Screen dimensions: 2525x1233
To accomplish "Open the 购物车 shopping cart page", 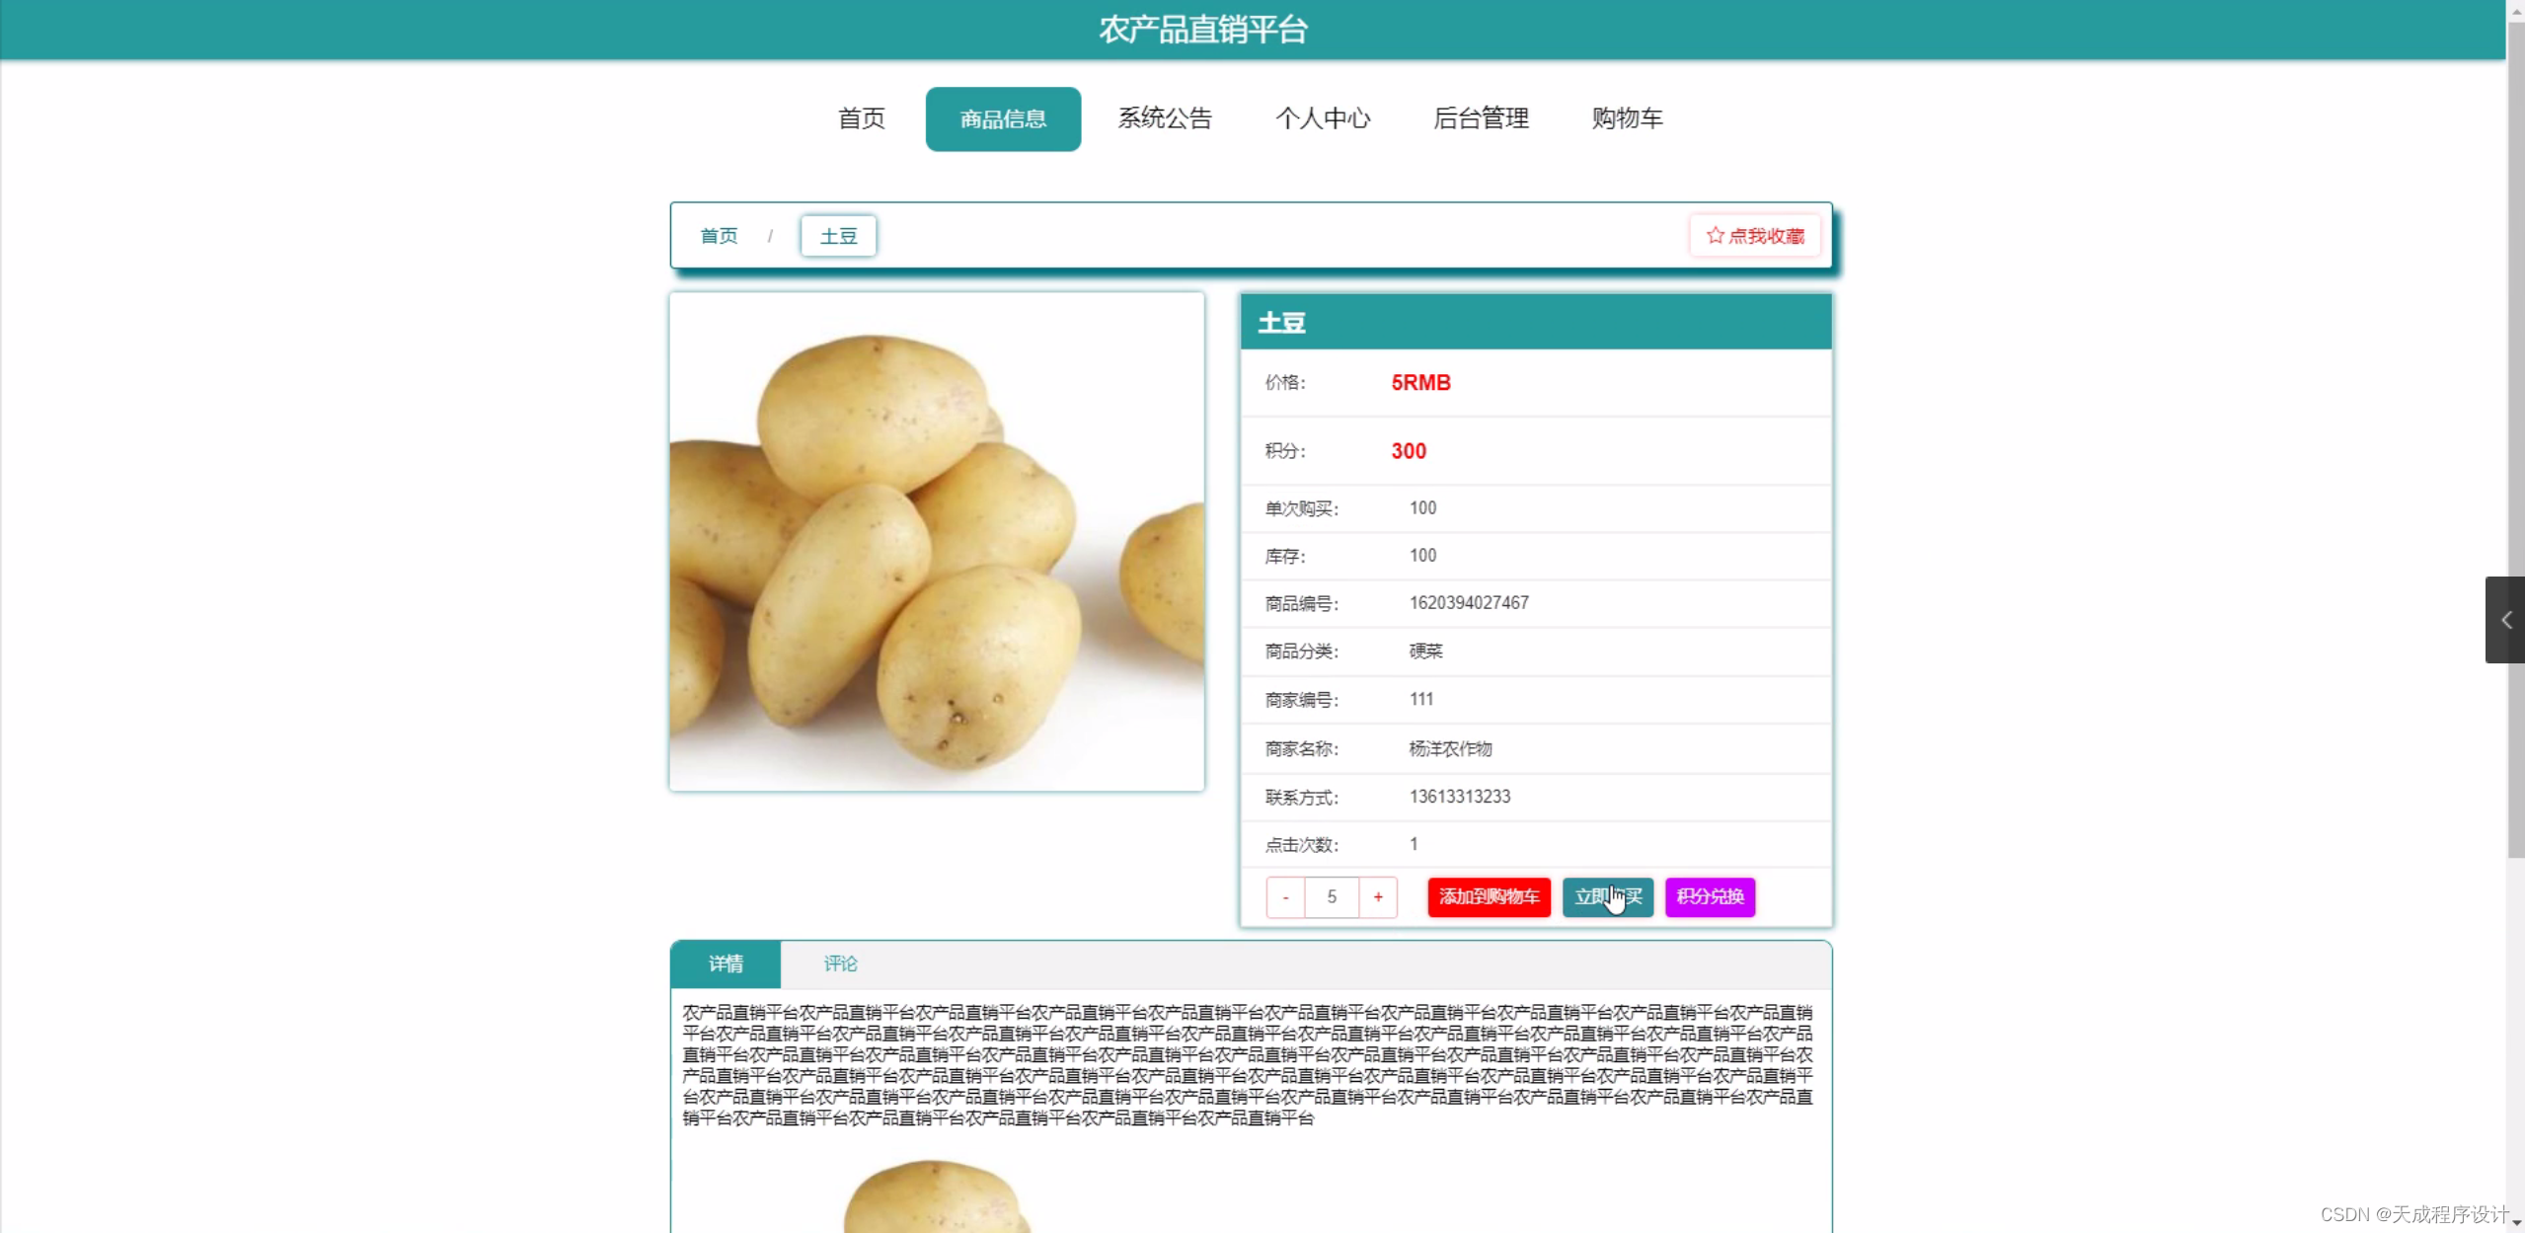I will tap(1627, 117).
